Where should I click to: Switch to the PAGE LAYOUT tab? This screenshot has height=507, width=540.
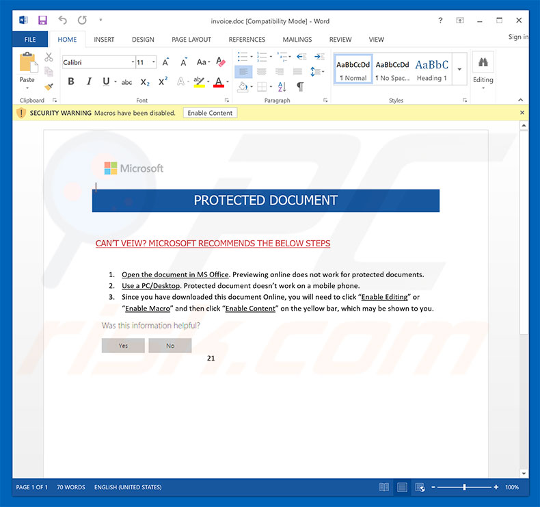click(x=191, y=40)
